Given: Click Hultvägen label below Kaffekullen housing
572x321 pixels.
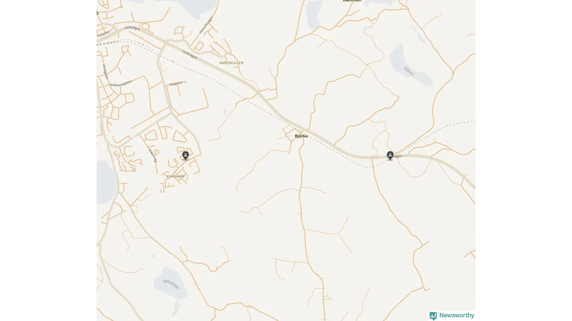Looking at the screenshot, I should coord(190,54).
